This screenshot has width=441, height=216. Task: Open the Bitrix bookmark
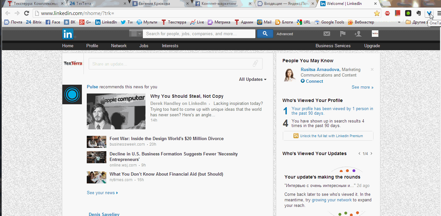pos(34,22)
